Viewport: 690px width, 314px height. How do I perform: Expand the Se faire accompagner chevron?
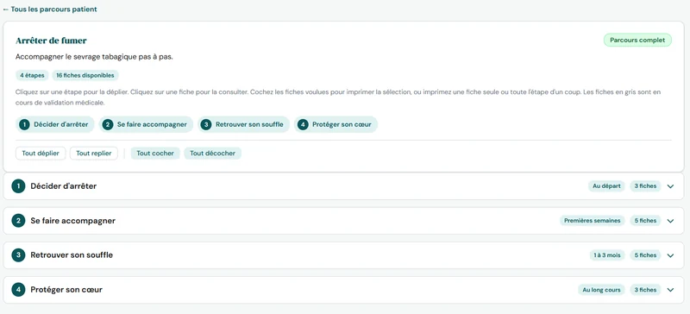(670, 221)
